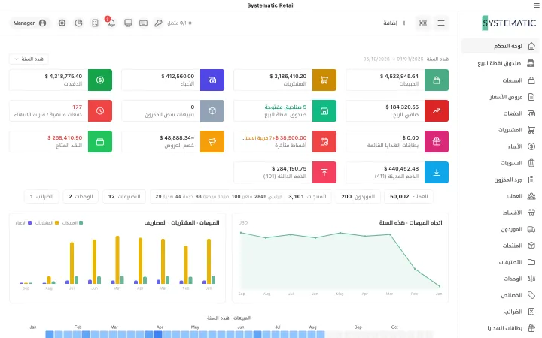Click the 'إضافة' add button

[394, 23]
